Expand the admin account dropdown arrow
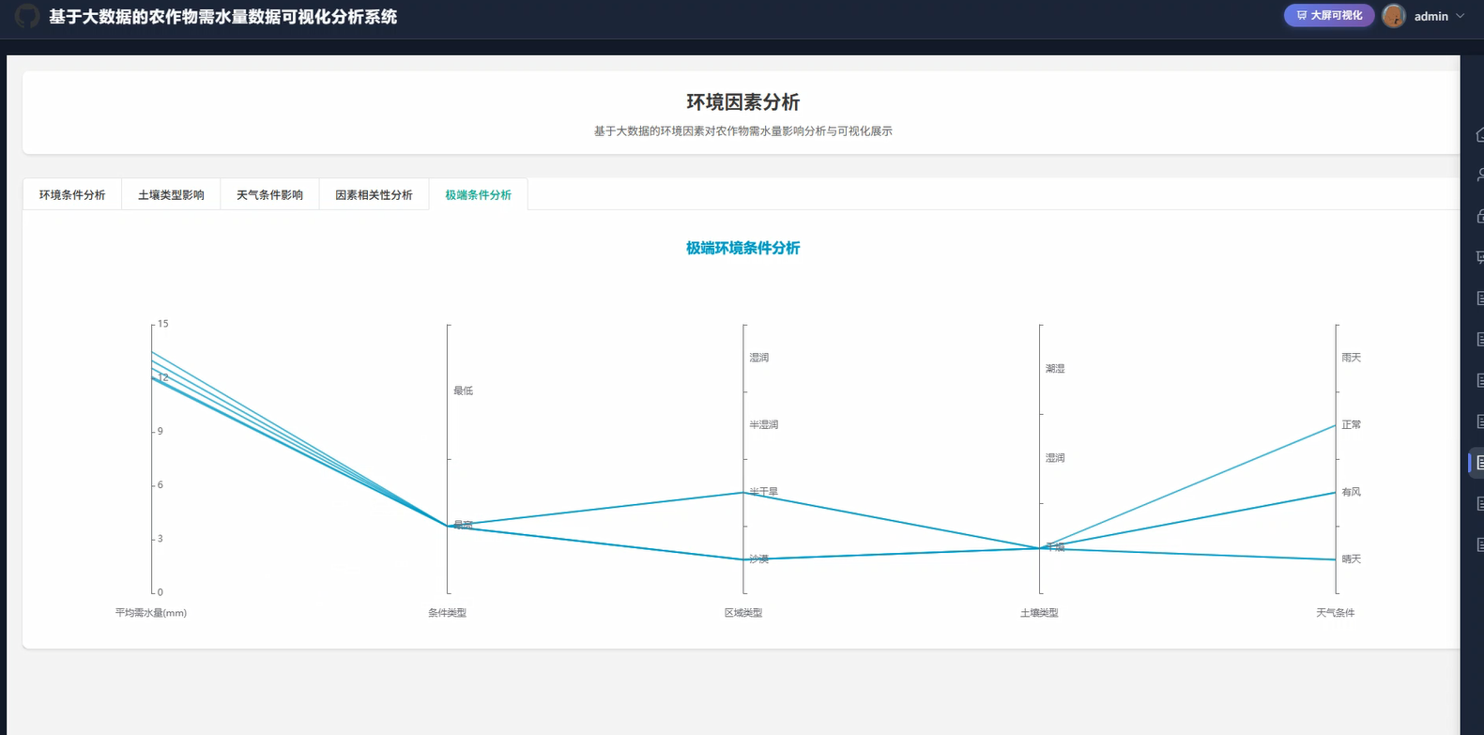1484x735 pixels. (1460, 16)
